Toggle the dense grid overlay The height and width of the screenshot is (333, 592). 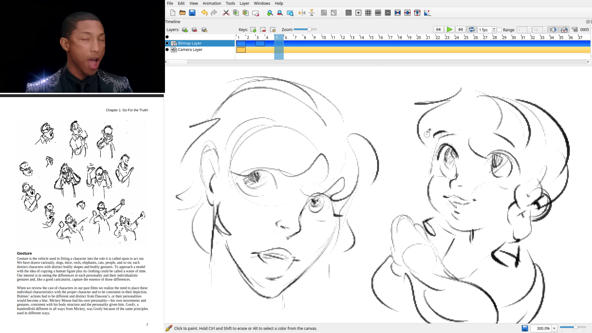click(348, 13)
